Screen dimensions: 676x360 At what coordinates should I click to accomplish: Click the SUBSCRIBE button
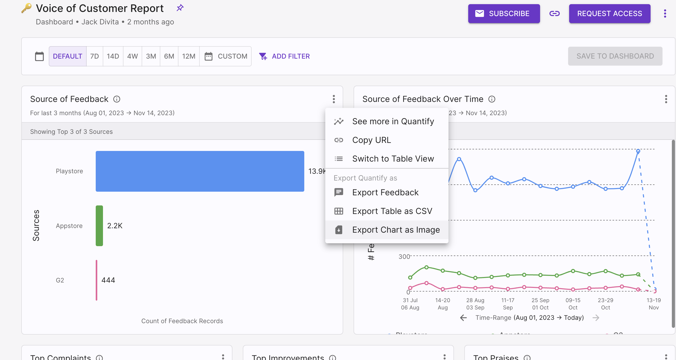point(503,13)
